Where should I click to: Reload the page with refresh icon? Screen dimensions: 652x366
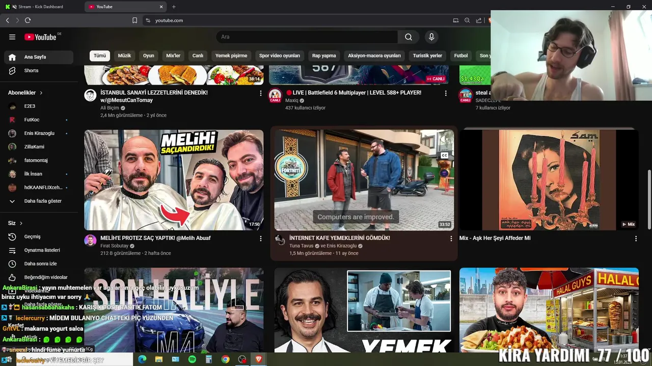(x=28, y=20)
